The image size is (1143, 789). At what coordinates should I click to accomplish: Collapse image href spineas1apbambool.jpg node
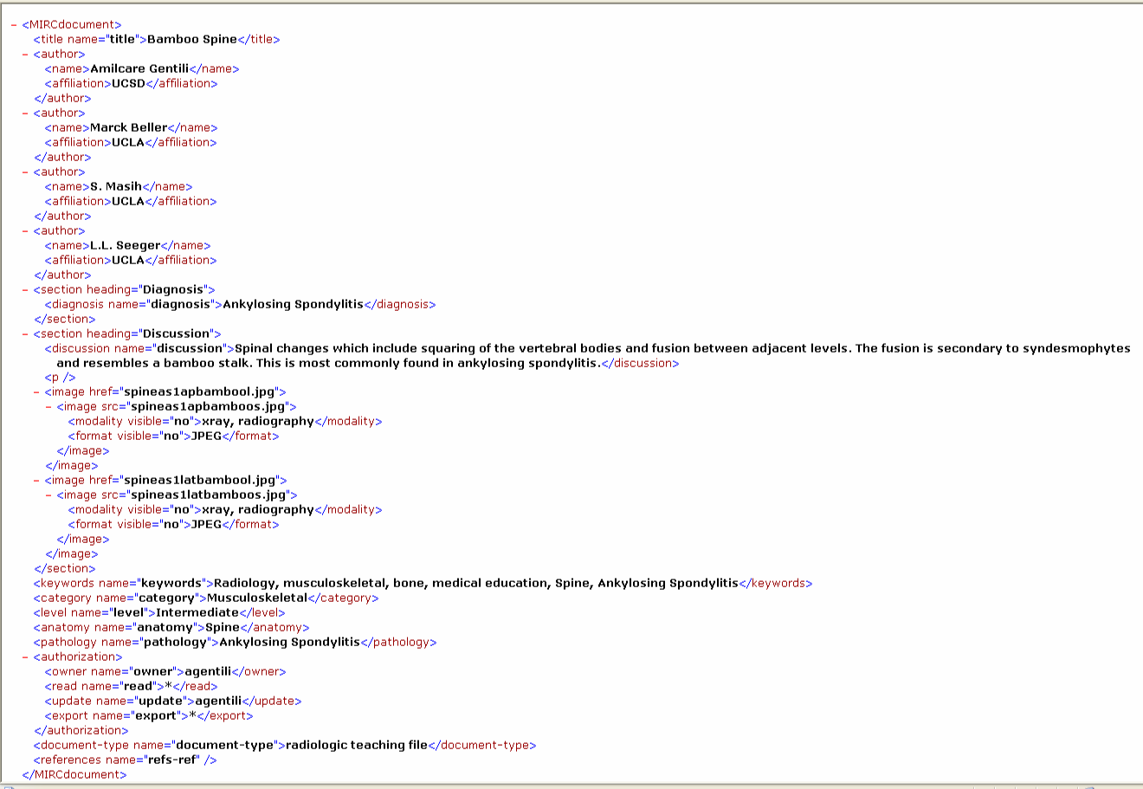pos(36,392)
